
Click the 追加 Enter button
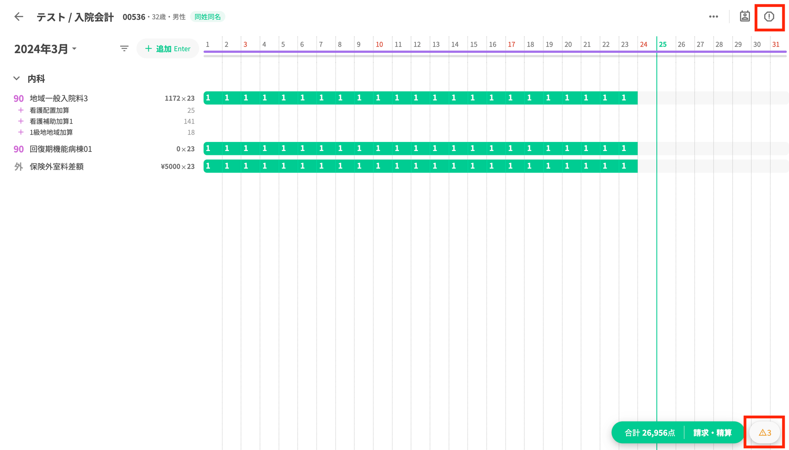[x=168, y=49]
